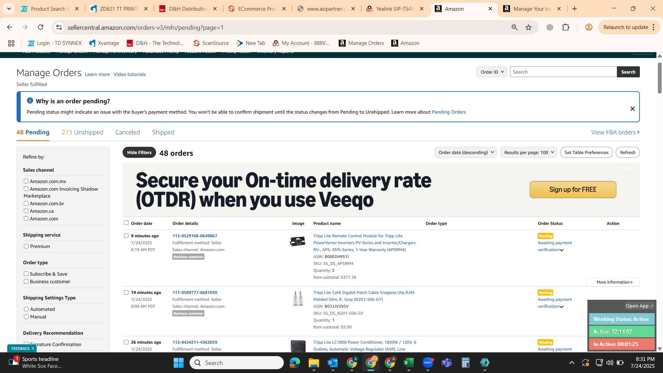Select the Premium shipping service radio
Screen dimensions: 663x373
click(x=26, y=246)
